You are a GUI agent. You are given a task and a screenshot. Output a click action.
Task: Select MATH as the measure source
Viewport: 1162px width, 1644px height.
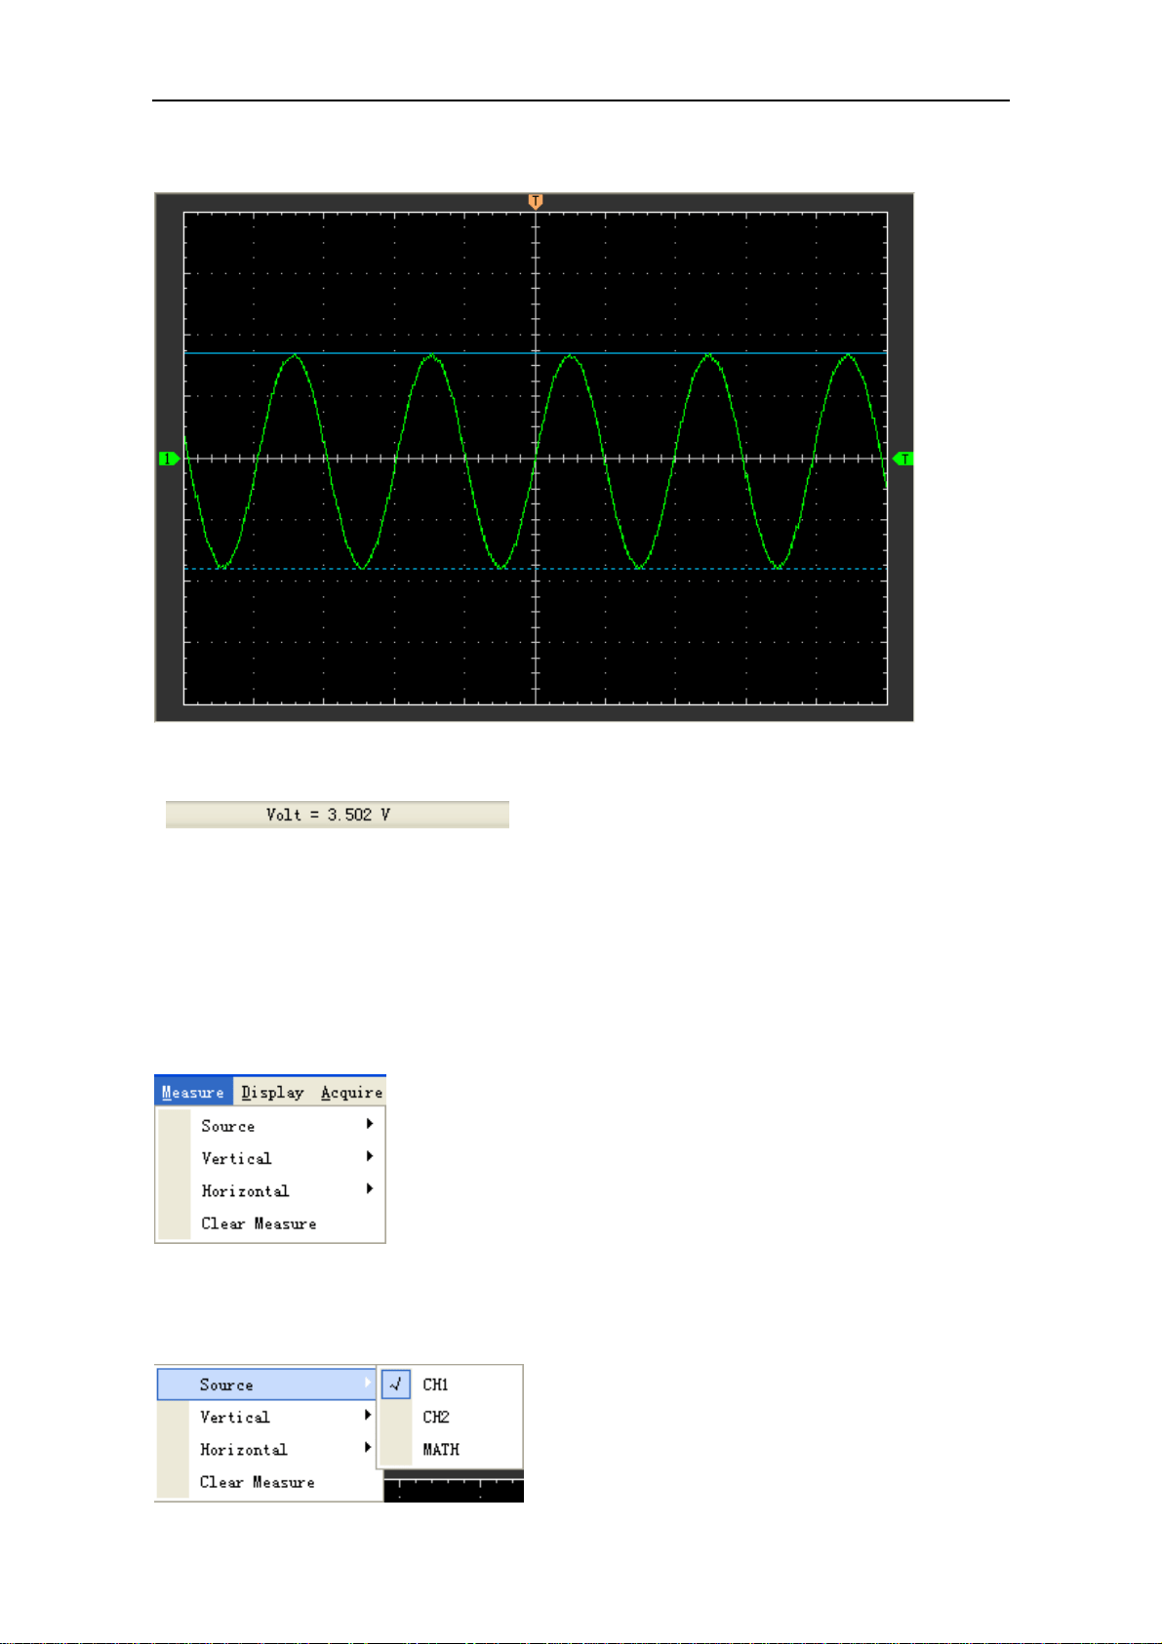[452, 1449]
